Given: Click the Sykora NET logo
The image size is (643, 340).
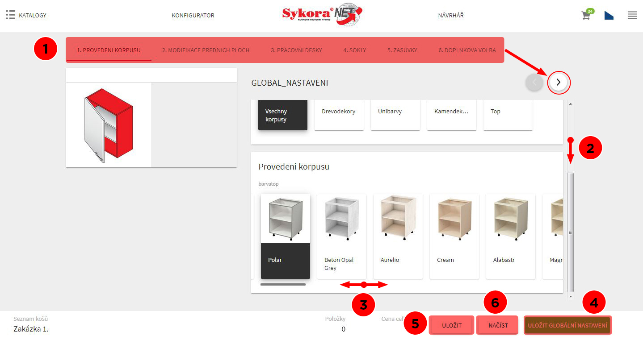Looking at the screenshot, I should tap(322, 15).
